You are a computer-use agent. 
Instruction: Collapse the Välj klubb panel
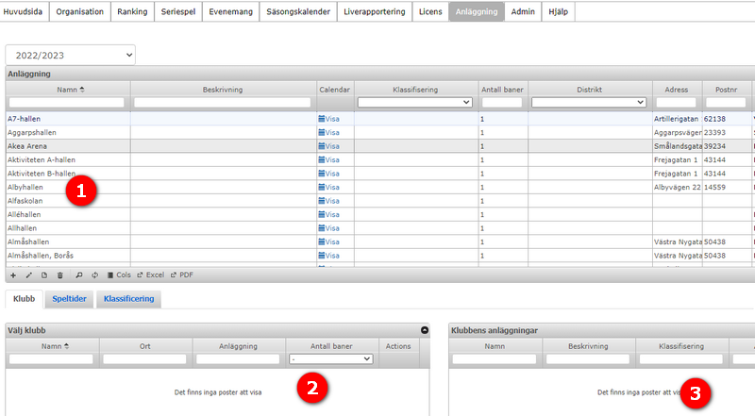click(x=424, y=330)
